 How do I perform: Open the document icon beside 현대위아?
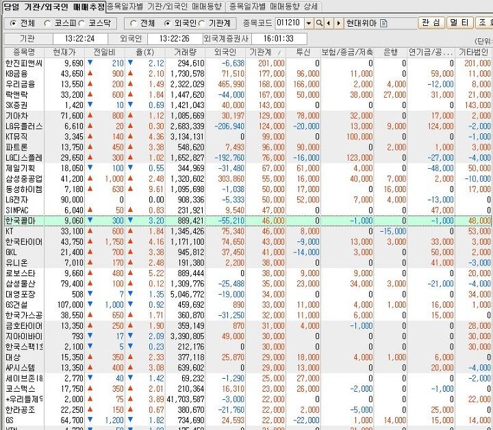(x=383, y=23)
